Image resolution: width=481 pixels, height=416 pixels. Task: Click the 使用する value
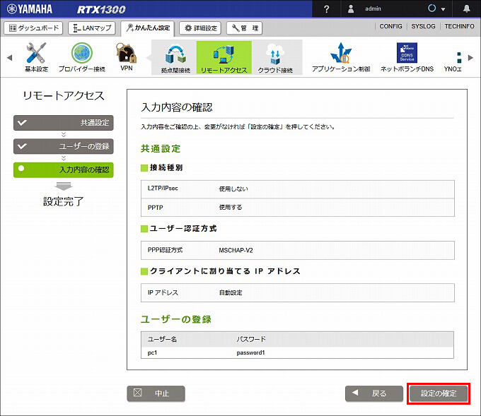(231, 208)
